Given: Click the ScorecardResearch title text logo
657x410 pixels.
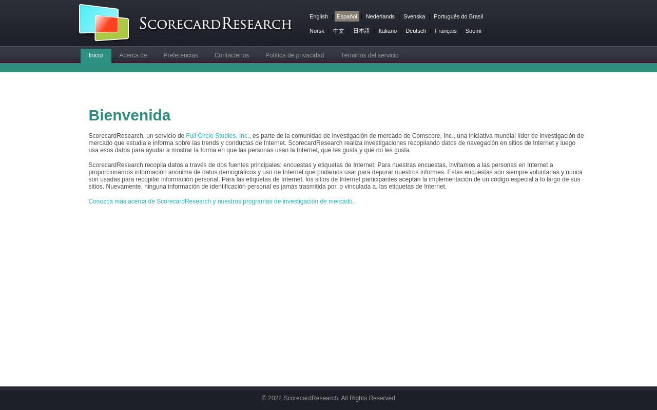Looking at the screenshot, I should (216, 24).
